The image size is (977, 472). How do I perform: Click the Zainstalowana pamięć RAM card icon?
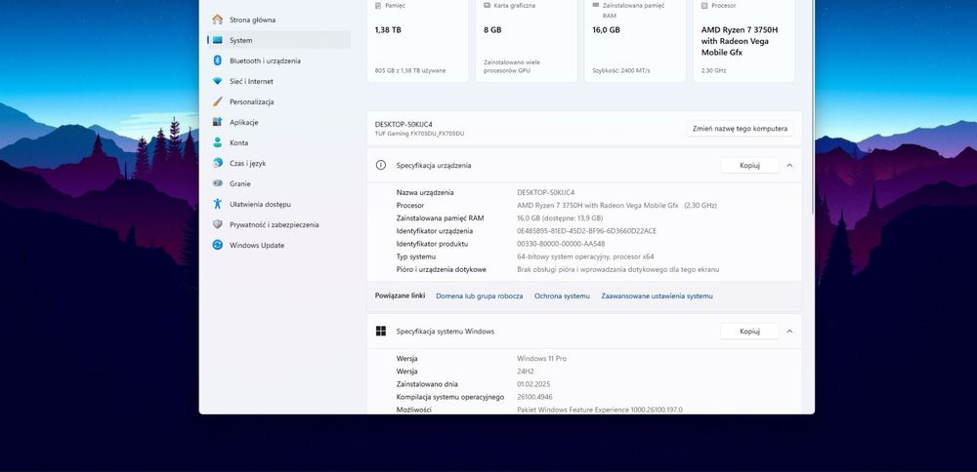pyautogui.click(x=596, y=5)
